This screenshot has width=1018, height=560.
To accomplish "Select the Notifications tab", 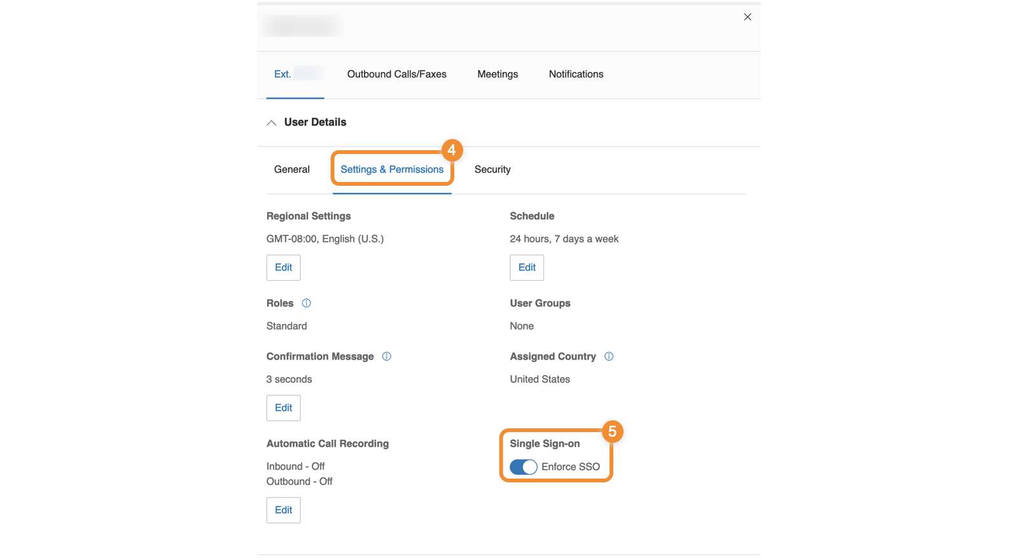I will coord(576,74).
